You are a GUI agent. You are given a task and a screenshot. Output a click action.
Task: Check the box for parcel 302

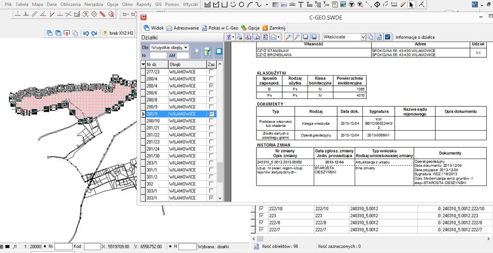pos(212,184)
